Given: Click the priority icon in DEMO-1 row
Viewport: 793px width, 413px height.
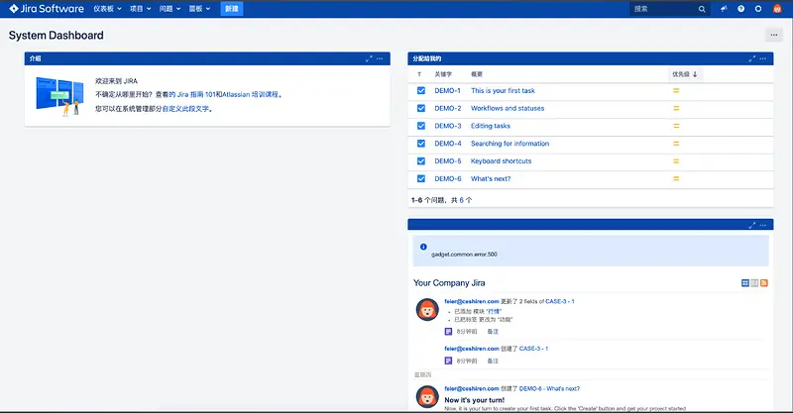Looking at the screenshot, I should [x=676, y=90].
